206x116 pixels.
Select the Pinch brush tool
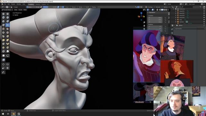coord(4,36)
